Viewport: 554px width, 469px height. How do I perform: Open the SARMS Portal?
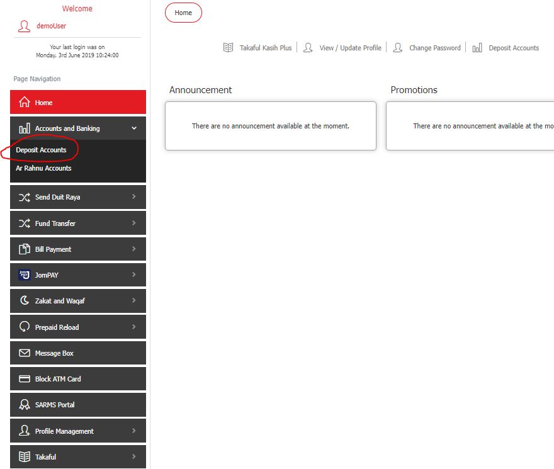coord(77,404)
